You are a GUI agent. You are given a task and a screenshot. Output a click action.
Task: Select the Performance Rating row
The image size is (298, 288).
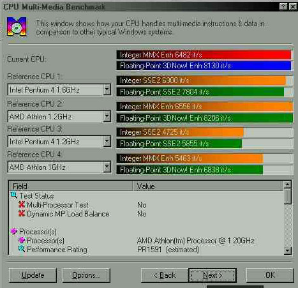[x=146, y=249]
